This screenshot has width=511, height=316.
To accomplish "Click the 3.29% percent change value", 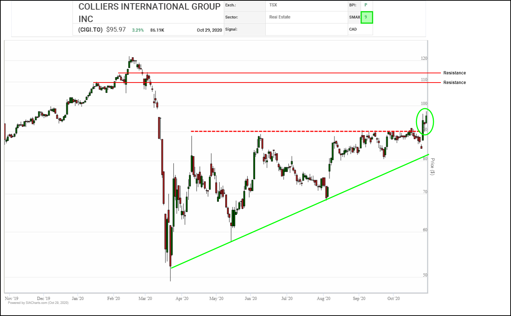I will click(138, 30).
